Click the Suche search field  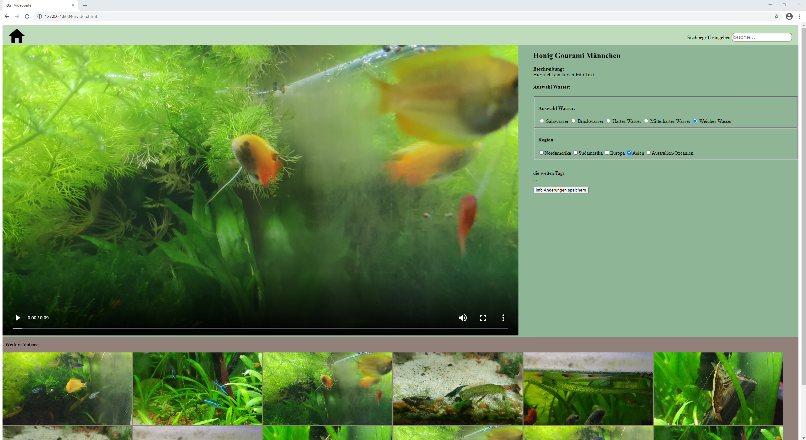click(x=761, y=37)
